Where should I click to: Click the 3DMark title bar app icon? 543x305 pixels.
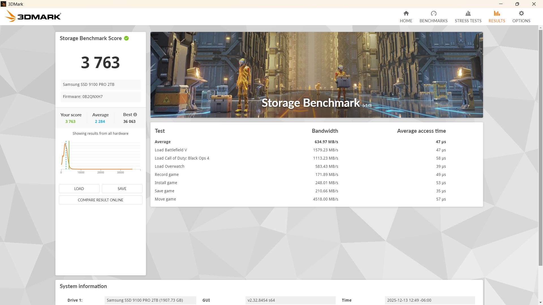tap(3, 4)
